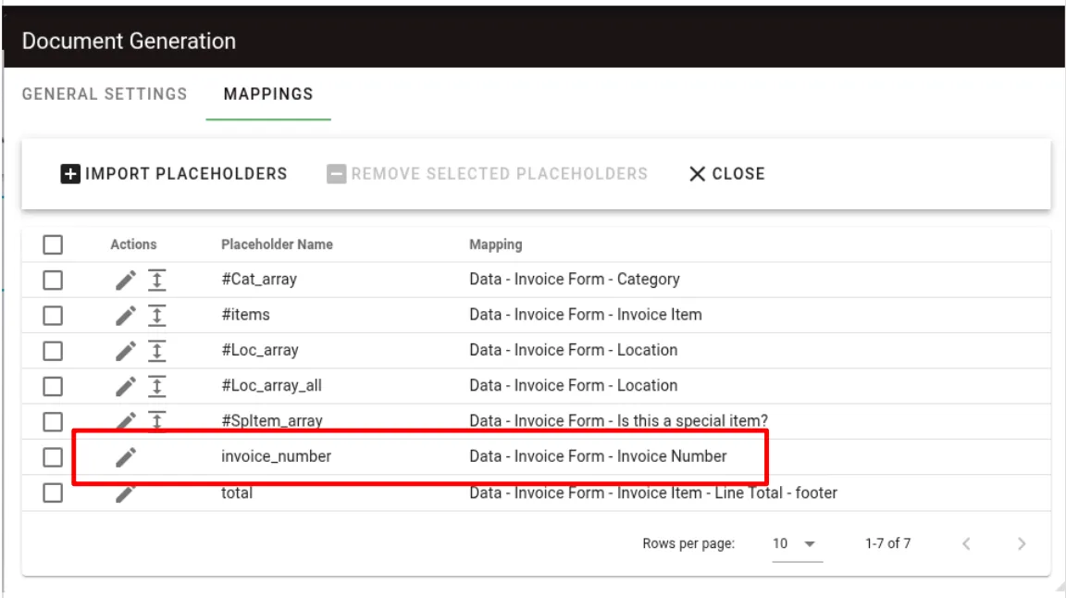Viewport: 1066px width, 598px height.
Task: Check the checkbox for the invoice_number row
Action: pyautogui.click(x=53, y=457)
